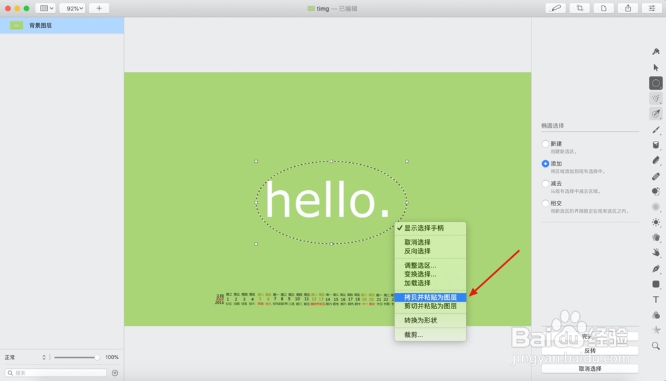Select the Clone tool
The width and height of the screenshot is (666, 381).
click(656, 191)
